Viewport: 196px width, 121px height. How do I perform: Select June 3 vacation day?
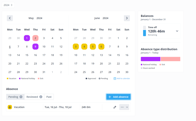76,46
